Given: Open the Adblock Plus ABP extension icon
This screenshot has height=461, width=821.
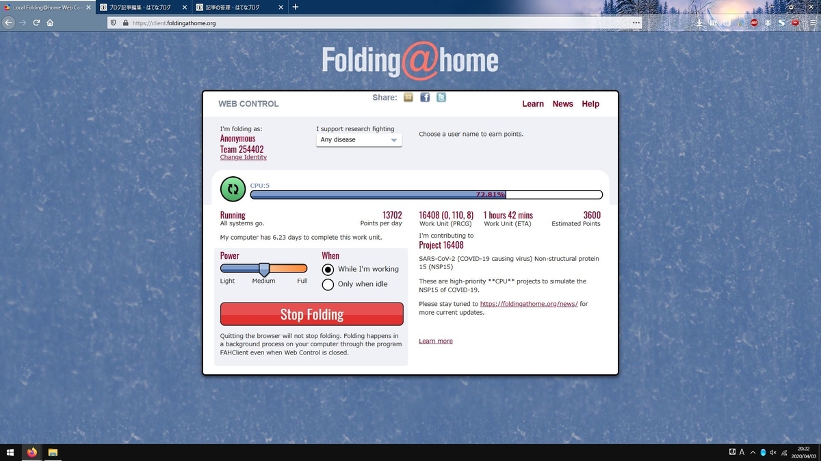Looking at the screenshot, I should tap(755, 23).
